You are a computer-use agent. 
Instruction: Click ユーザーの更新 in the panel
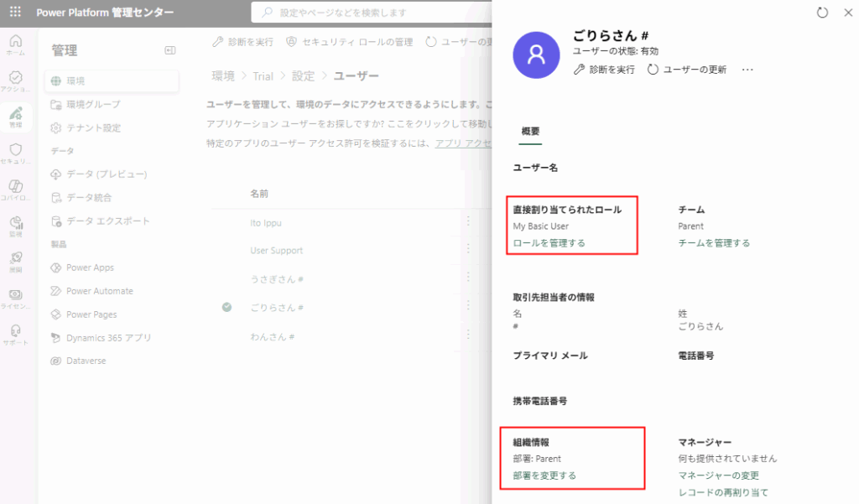[x=687, y=70]
